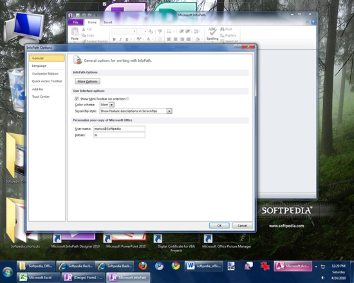Image resolution: width=354 pixels, height=283 pixels.
Task: Select General category in InfoPath Options
Action: 47,59
